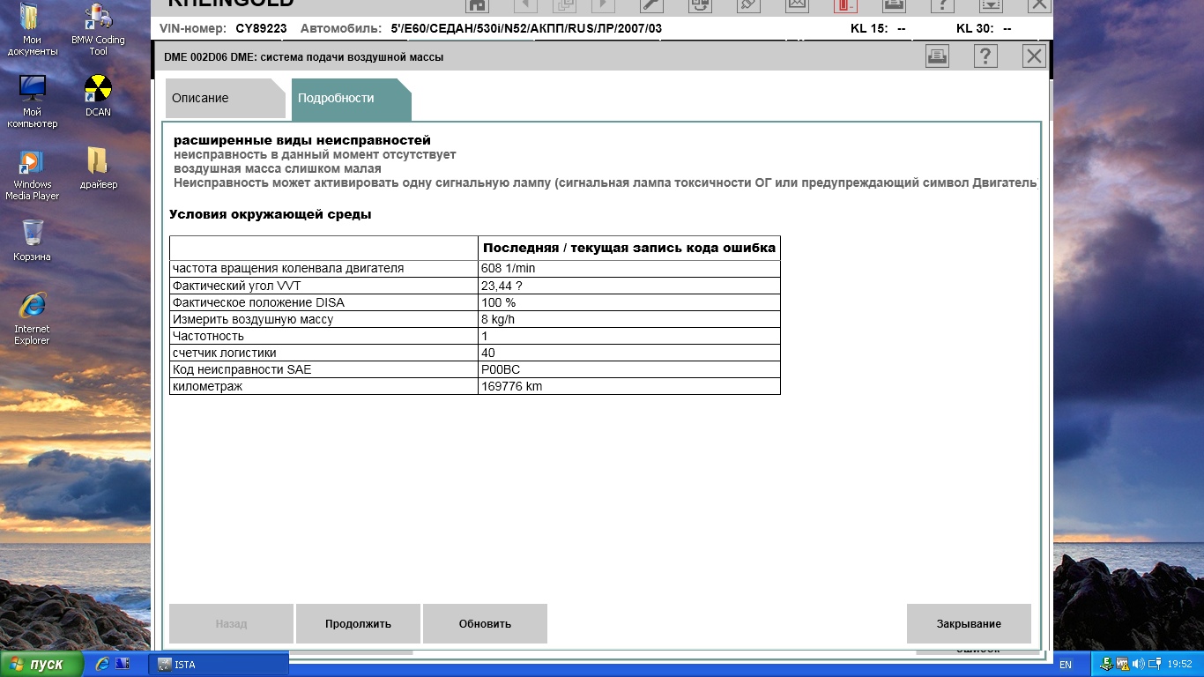1204x677 pixels.
Task: Click the частота вращения коленвала двигателя label
Action: (x=288, y=268)
